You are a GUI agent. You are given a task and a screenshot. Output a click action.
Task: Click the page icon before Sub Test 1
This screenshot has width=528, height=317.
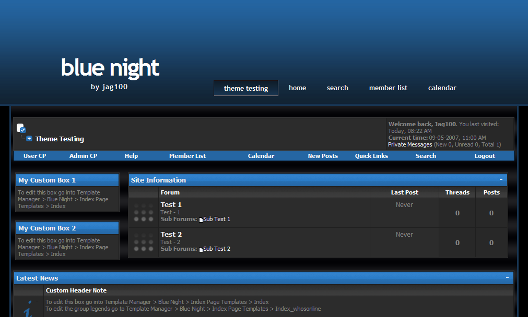[x=201, y=220]
